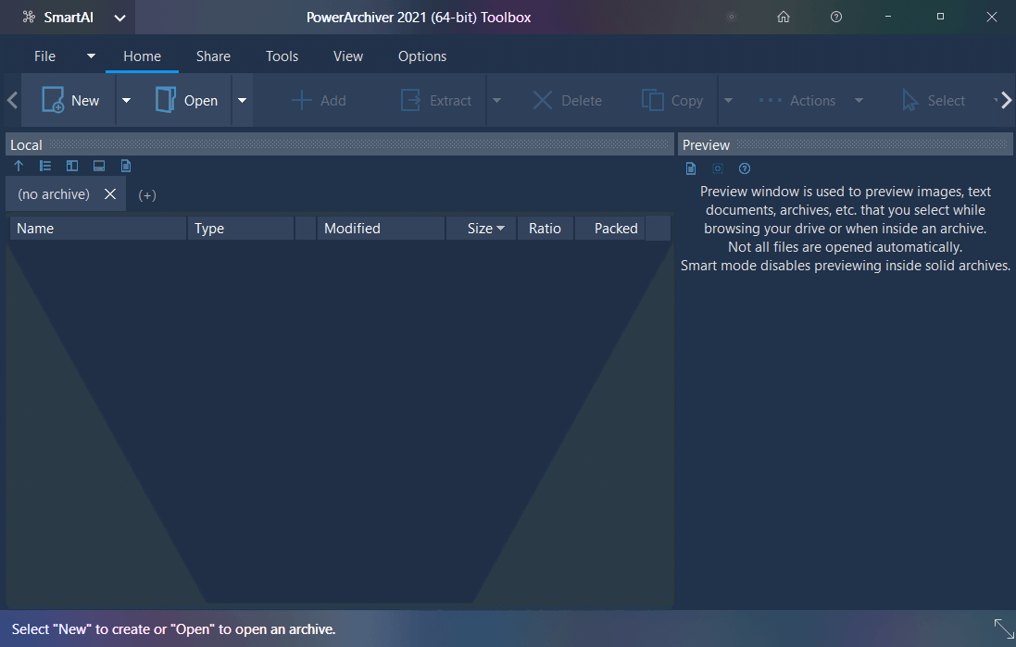The width and height of the screenshot is (1016, 647).
Task: Expand the Extract dropdown arrow
Action: click(497, 100)
